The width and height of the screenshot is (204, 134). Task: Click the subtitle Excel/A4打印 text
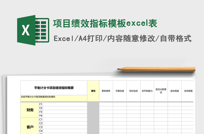[122, 38]
